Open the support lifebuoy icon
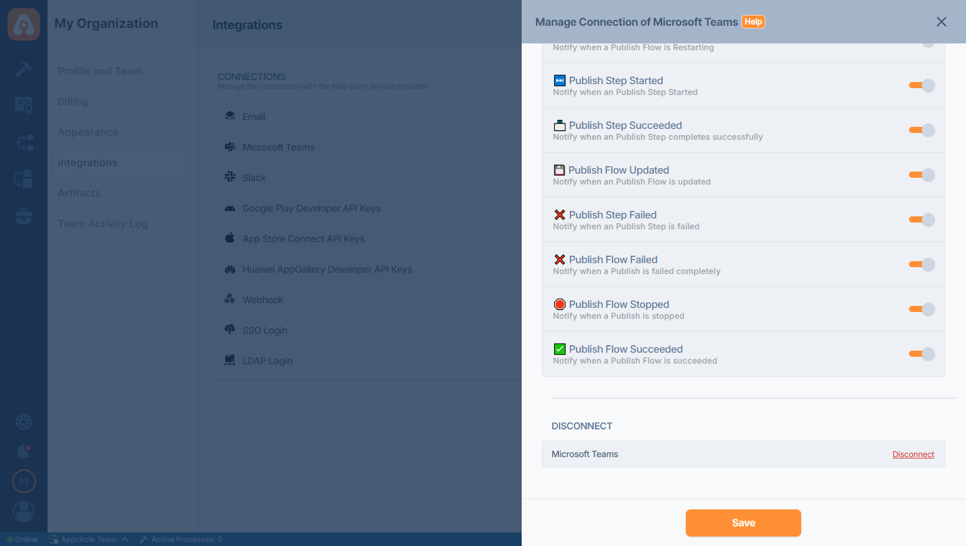966x546 pixels. (24, 422)
